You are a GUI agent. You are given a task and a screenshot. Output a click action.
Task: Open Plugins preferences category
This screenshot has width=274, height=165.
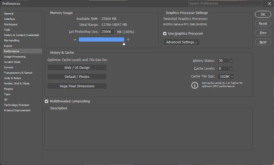pos(22,89)
